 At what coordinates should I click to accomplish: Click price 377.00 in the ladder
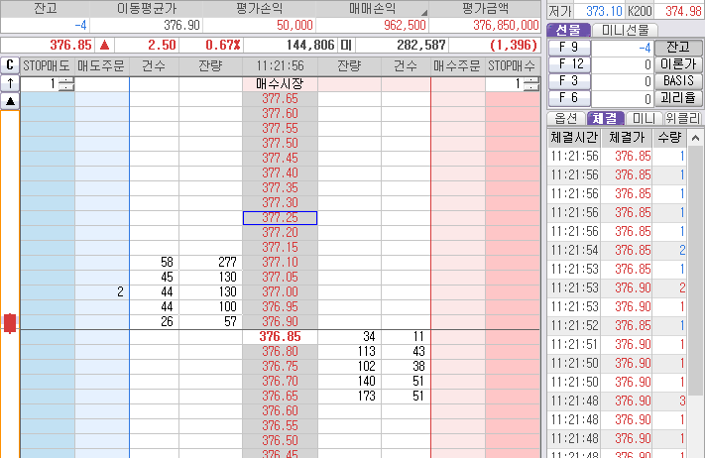point(280,292)
